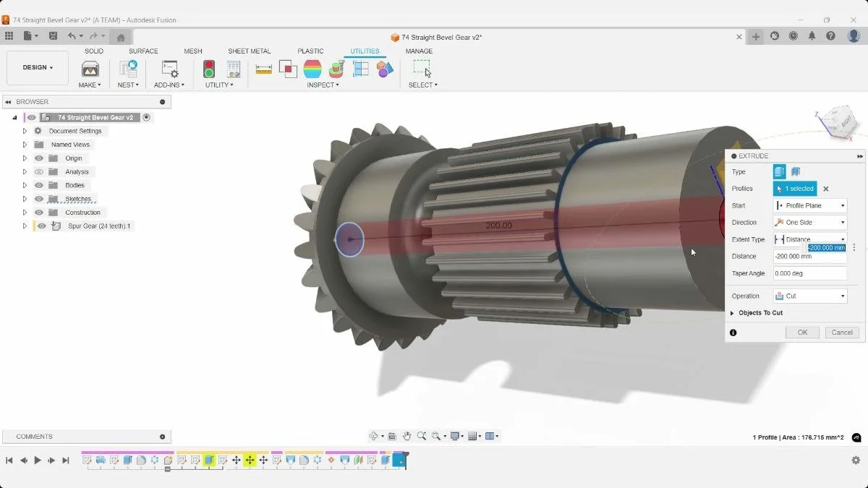The height and width of the screenshot is (488, 868).
Task: Select the Interference tool icon
Action: 288,69
